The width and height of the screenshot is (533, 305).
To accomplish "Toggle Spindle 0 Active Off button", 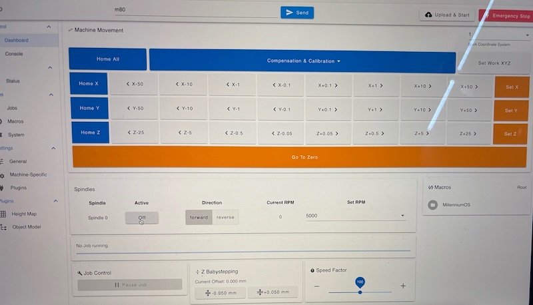I will pos(142,218).
